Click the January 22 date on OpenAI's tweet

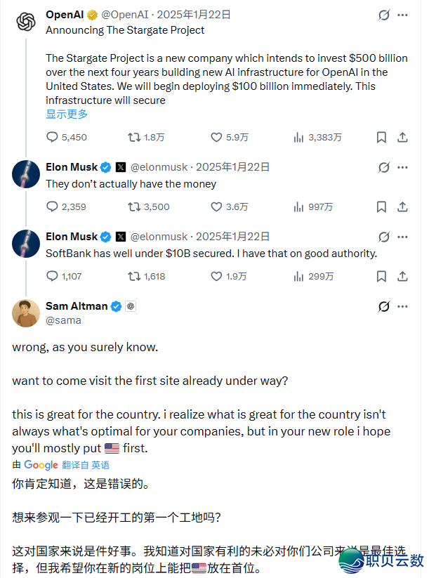(194, 13)
